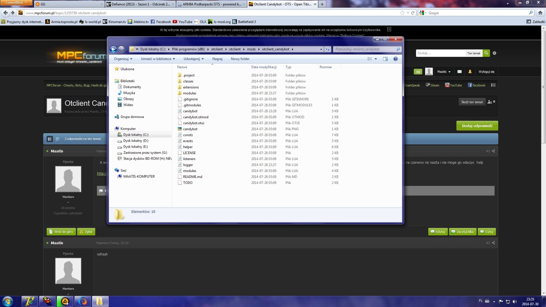546x307 pixels.
Task: Click the Firefox icon in the taskbar
Action: pos(82,301)
